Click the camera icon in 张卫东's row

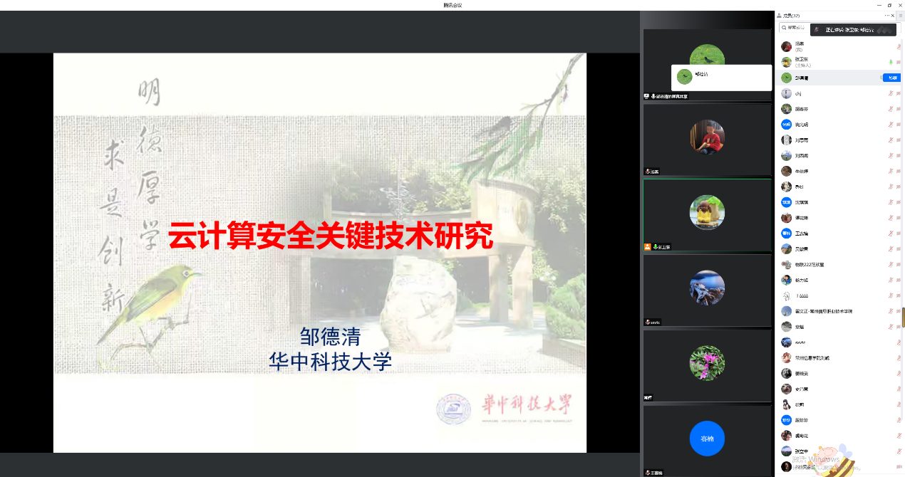tap(899, 62)
